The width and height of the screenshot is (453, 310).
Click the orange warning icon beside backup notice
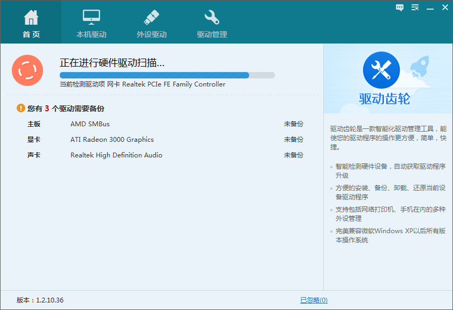pyautogui.click(x=21, y=108)
